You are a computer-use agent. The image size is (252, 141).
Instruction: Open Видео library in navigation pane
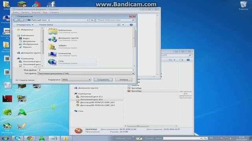(26, 38)
